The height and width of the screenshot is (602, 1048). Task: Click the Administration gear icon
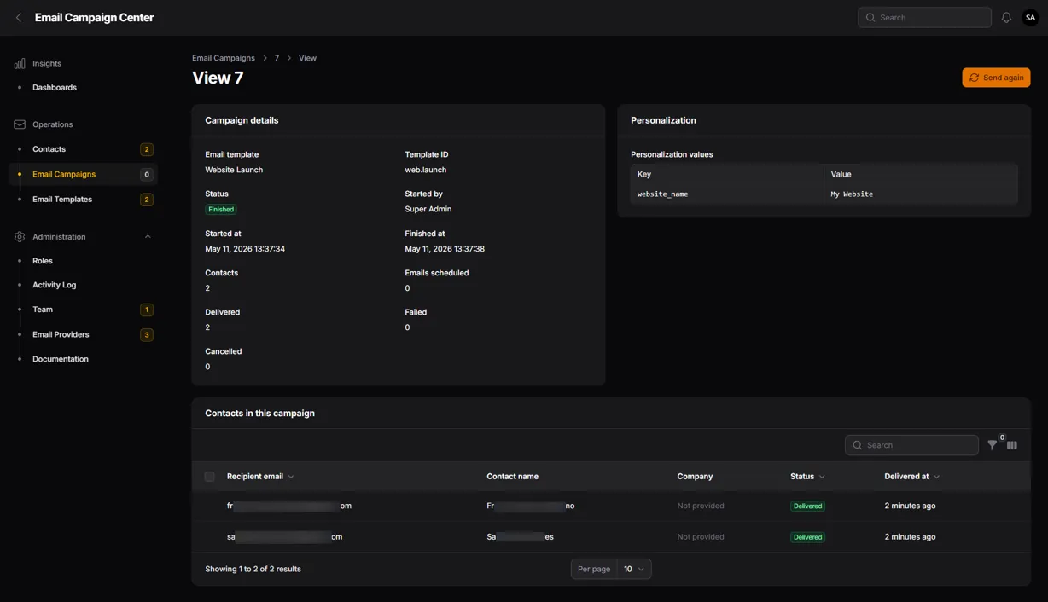click(x=20, y=237)
